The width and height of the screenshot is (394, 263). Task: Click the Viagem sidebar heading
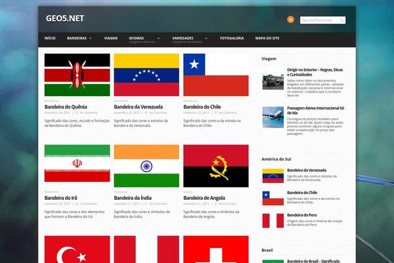click(269, 59)
